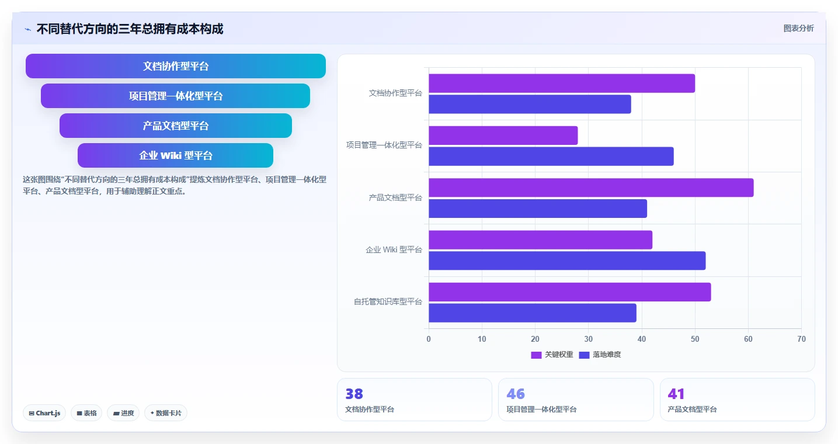
Task: Click the x-axis tick label 20
Action: [x=535, y=339]
